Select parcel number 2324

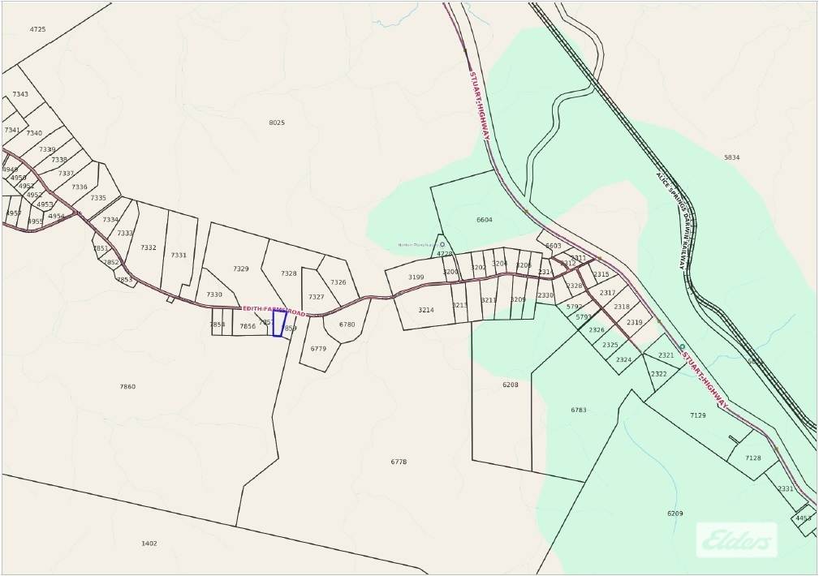coord(623,360)
